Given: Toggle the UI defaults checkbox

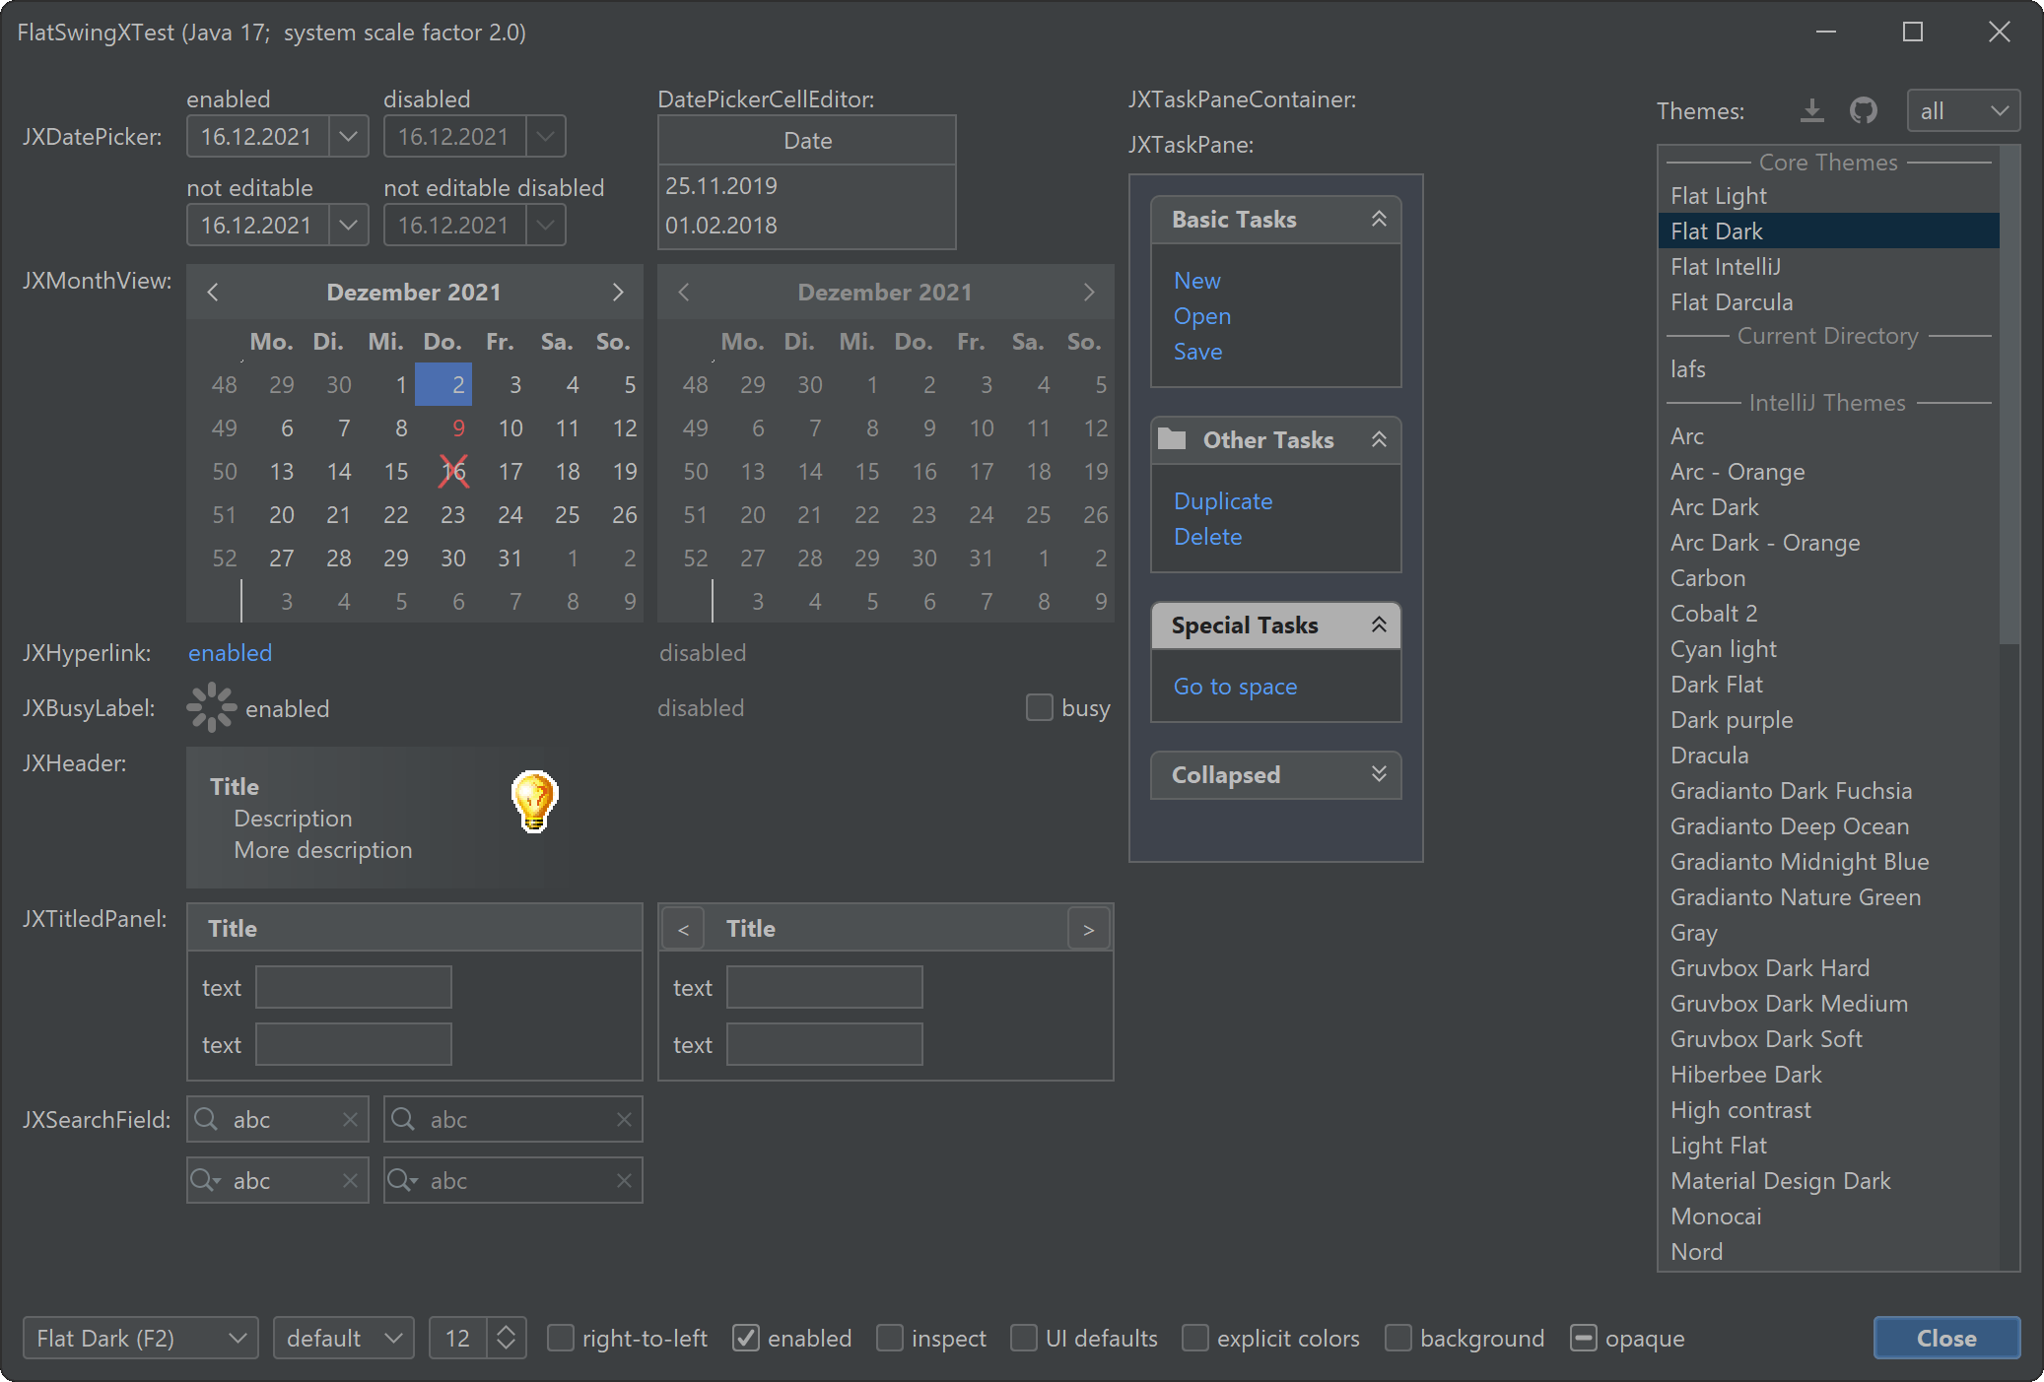Looking at the screenshot, I should click(1024, 1338).
